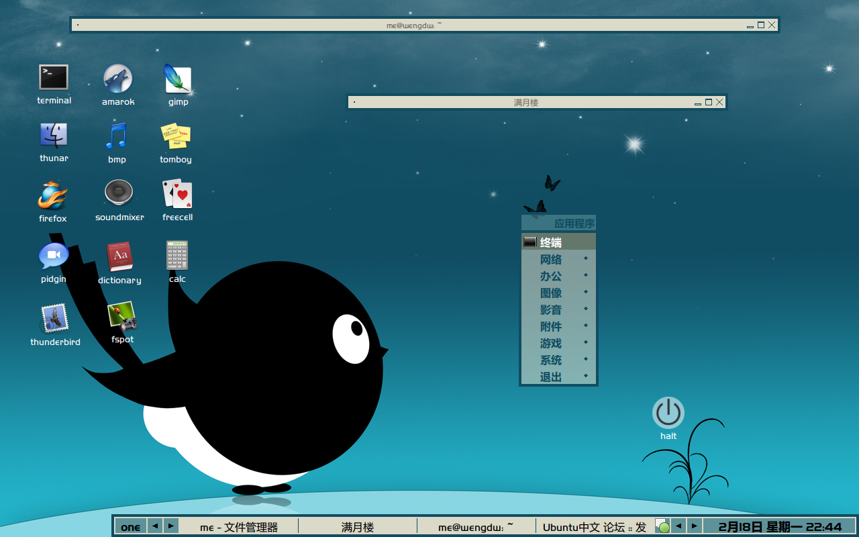
Task: Click the green system tray icon
Action: [x=662, y=526]
